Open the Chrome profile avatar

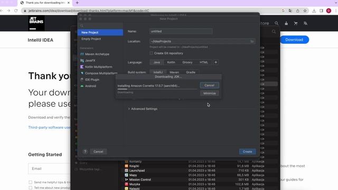pyautogui.click(x=328, y=11)
